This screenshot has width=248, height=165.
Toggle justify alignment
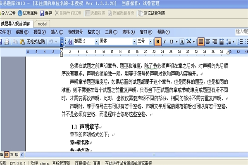[x=201, y=42]
